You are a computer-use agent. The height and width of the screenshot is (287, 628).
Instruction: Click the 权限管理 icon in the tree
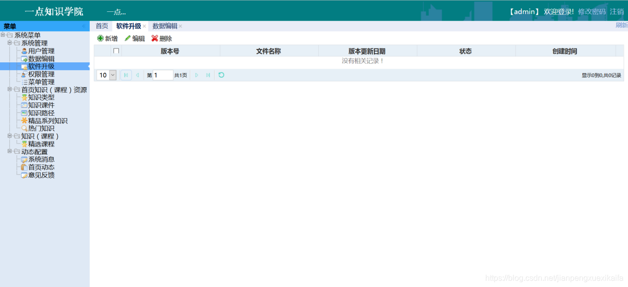click(x=24, y=74)
